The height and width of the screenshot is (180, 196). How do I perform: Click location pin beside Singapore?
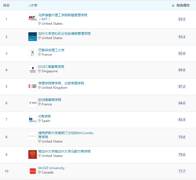[x=40, y=71]
